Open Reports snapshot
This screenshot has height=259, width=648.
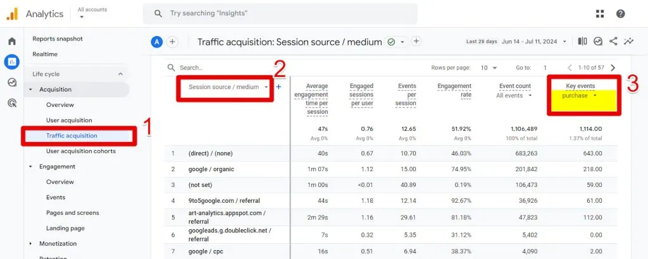(x=58, y=39)
